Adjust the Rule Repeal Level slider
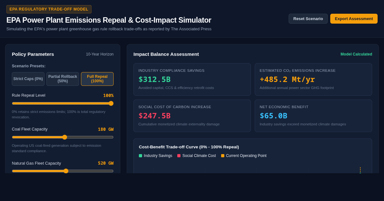Screen dimensions: 384x201 click(x=63, y=103)
